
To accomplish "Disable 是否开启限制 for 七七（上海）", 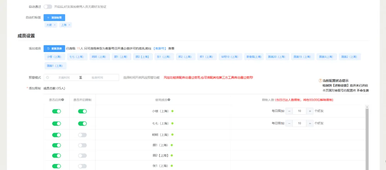I will click(x=83, y=123).
